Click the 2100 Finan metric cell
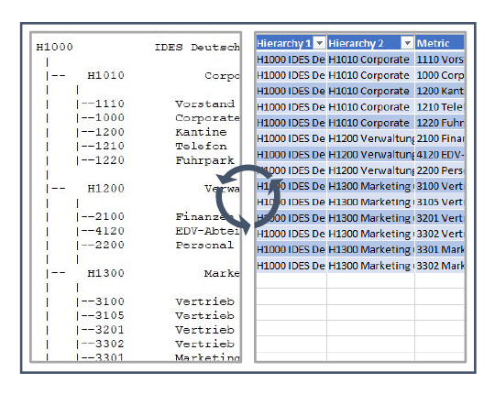The height and width of the screenshot is (394, 495). coord(440,138)
